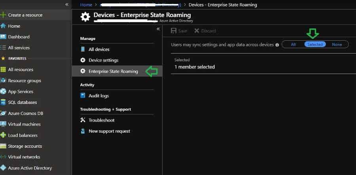Open Audit logs menu item
This screenshot has height=175, width=356.
tap(117, 96)
